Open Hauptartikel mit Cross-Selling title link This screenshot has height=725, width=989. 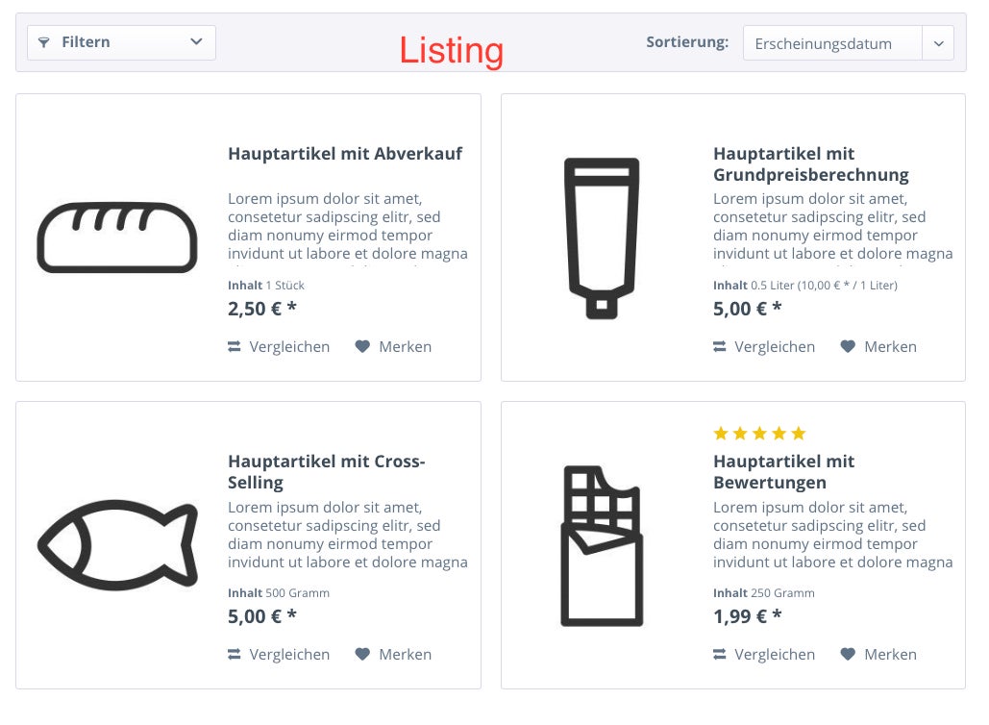[x=326, y=471]
